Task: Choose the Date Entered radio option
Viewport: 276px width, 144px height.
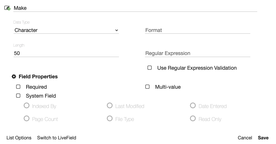Action: point(193,106)
